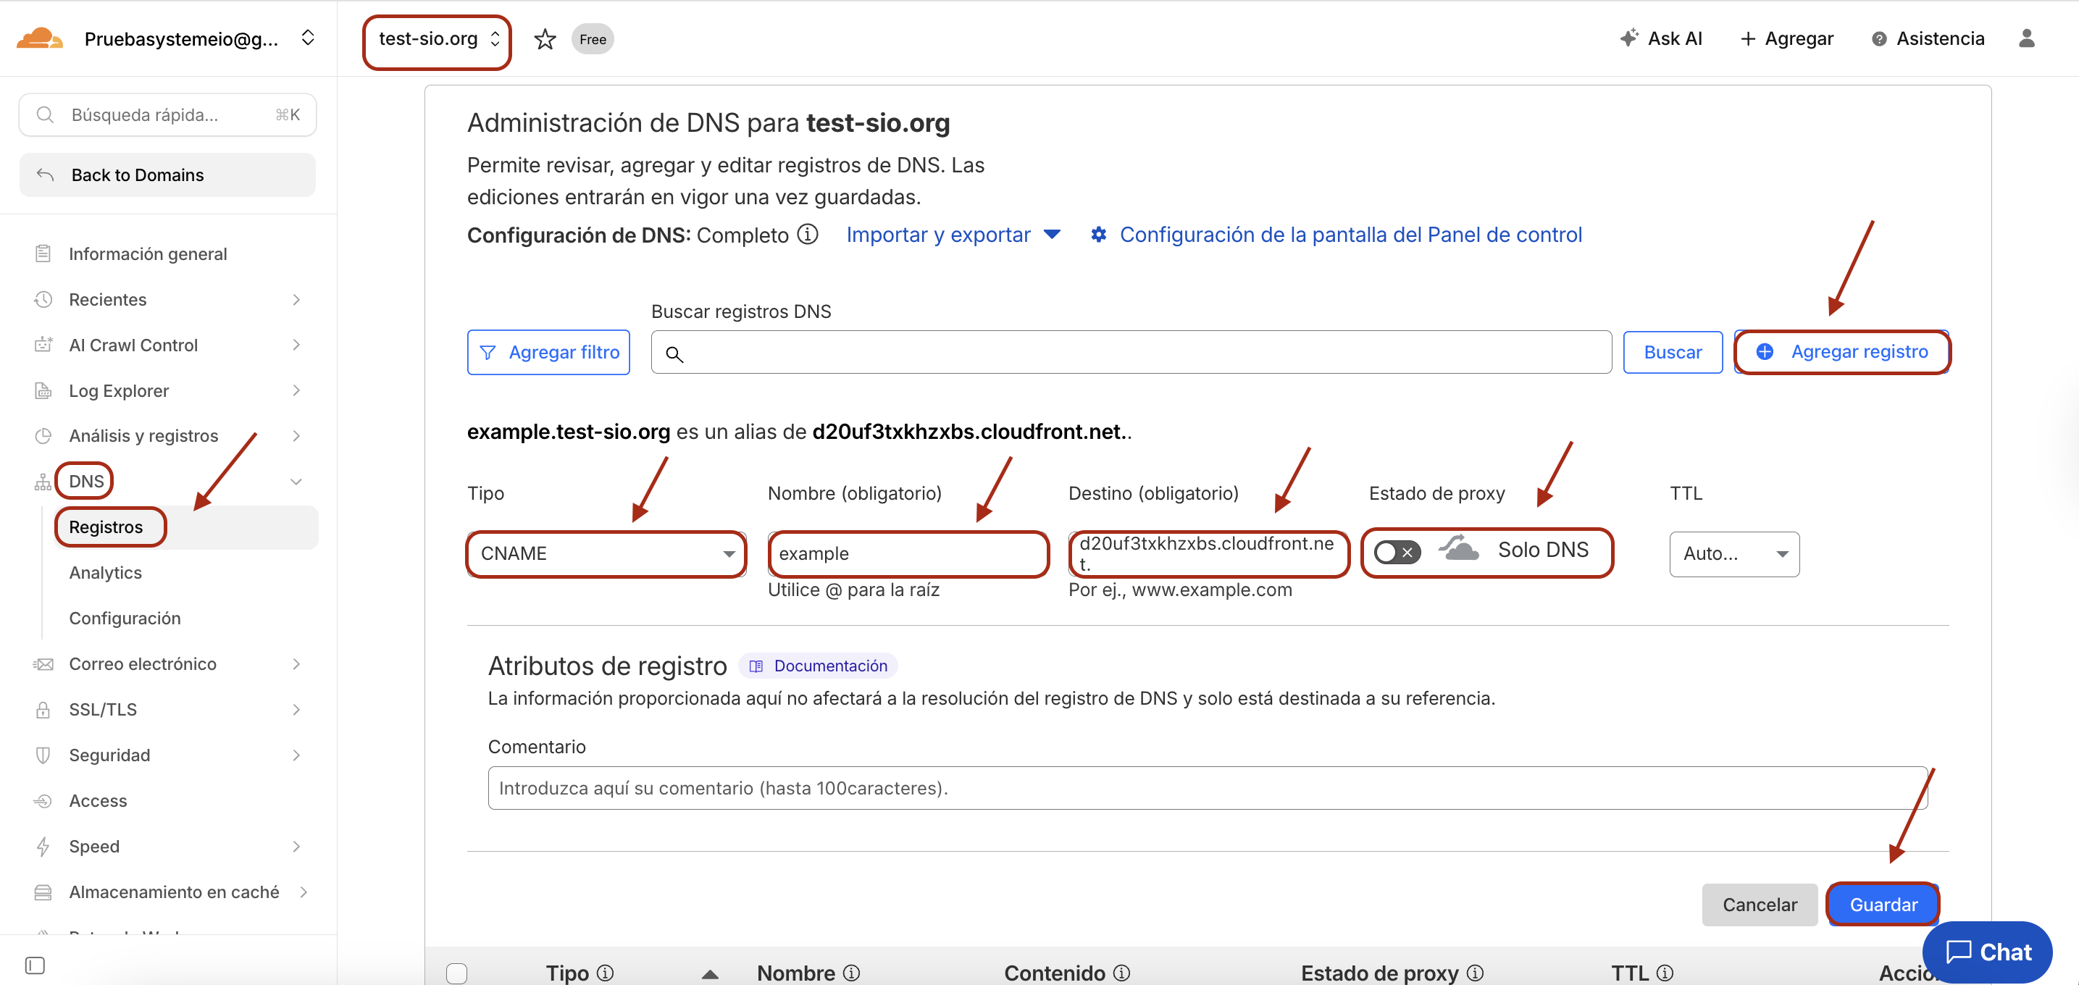Open the CNAME record type dropdown
This screenshot has height=985, width=2079.
(606, 553)
